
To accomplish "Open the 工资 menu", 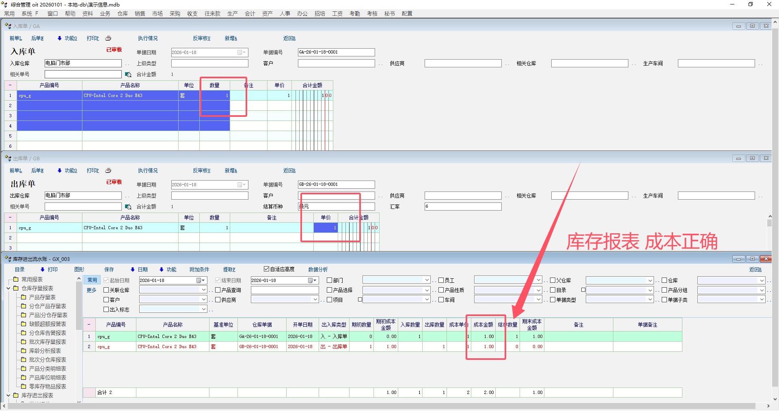I will pos(337,14).
